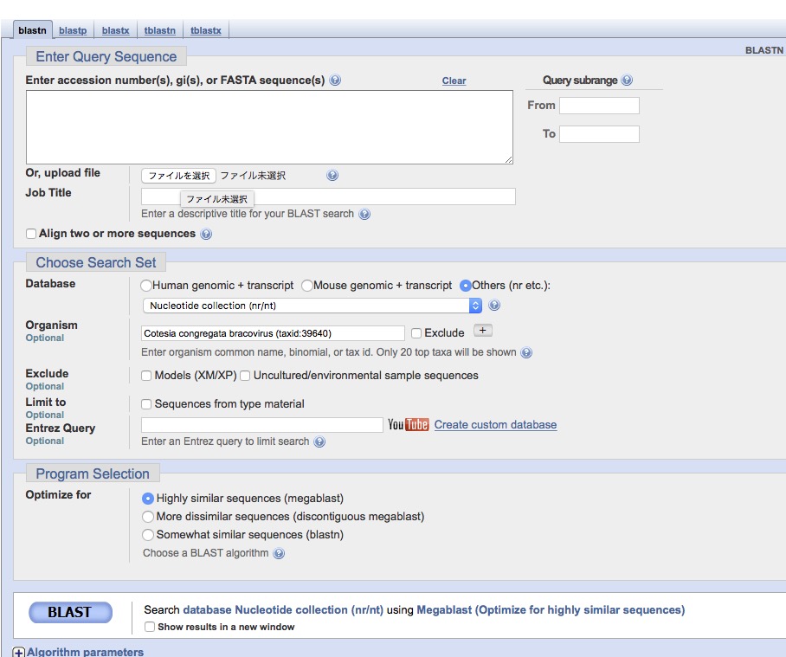Open the Create custom database link

coord(495,425)
